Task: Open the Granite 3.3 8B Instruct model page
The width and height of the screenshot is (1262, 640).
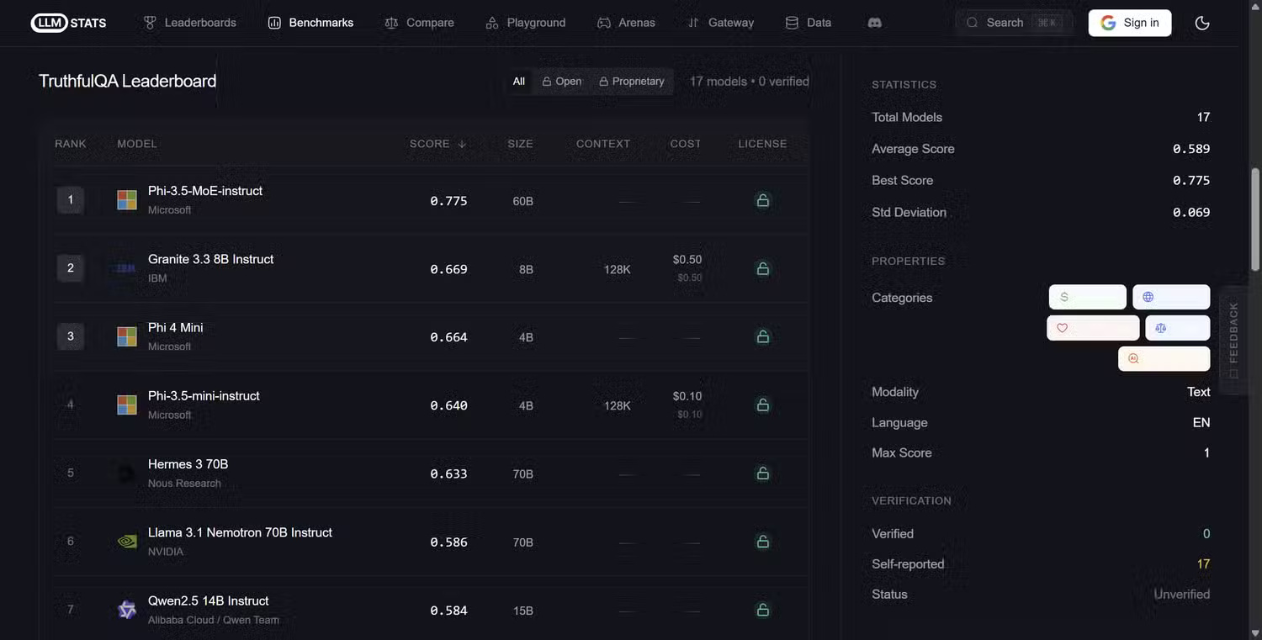Action: 210,259
